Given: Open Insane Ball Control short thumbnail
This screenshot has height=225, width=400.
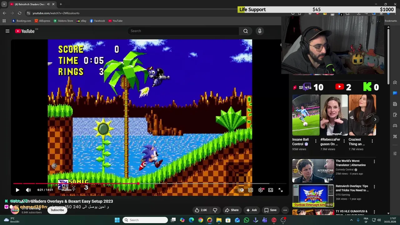Looking at the screenshot, I should coord(306,115).
